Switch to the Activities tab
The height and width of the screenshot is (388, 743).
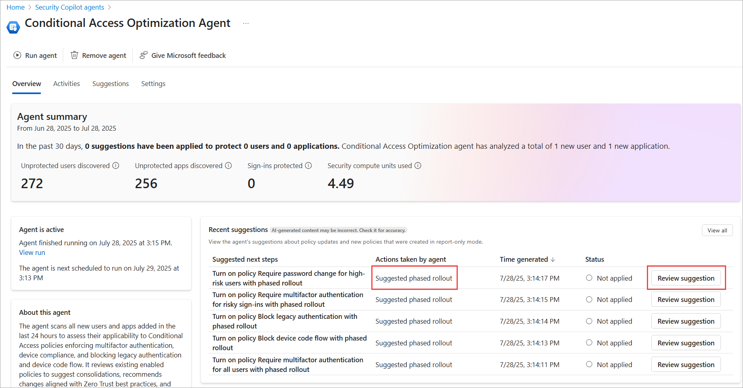point(67,84)
